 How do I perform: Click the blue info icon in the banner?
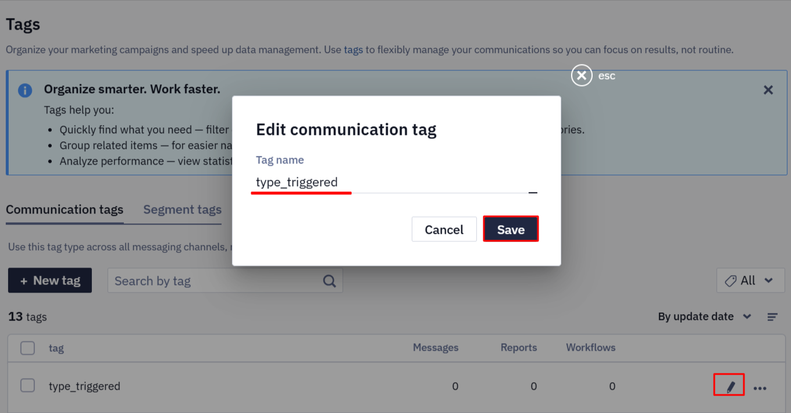click(25, 90)
